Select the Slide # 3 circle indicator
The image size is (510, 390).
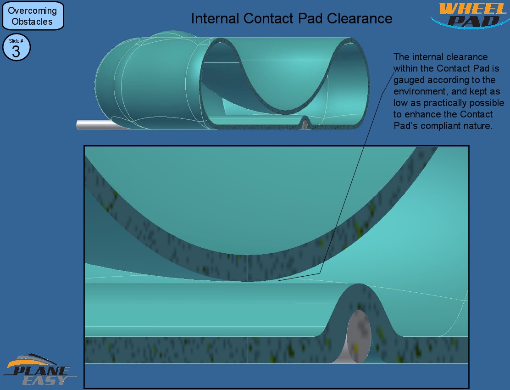(16, 48)
